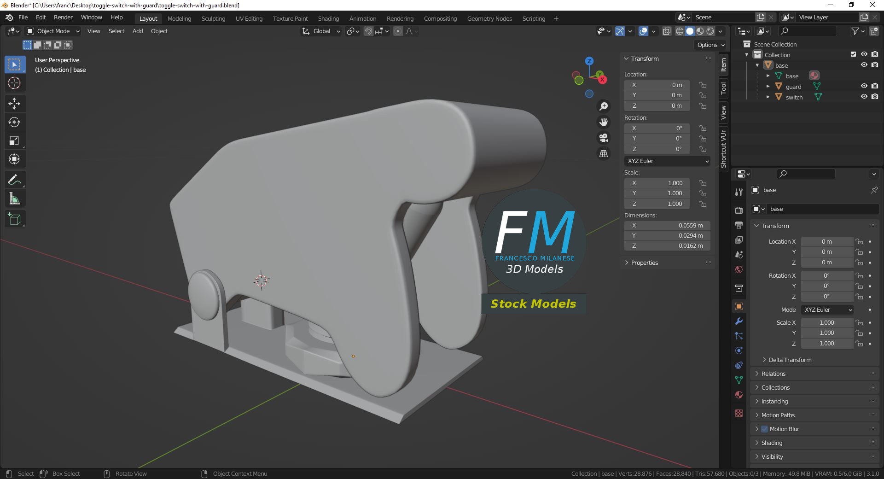Viewport: 884px width, 479px height.
Task: Pin the properties editor context
Action: (x=874, y=190)
